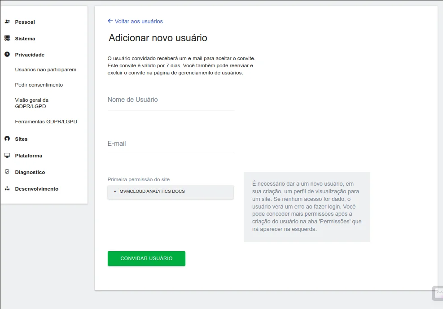Click the small arrow in the site permission selector
This screenshot has height=309, width=443.
point(115,191)
